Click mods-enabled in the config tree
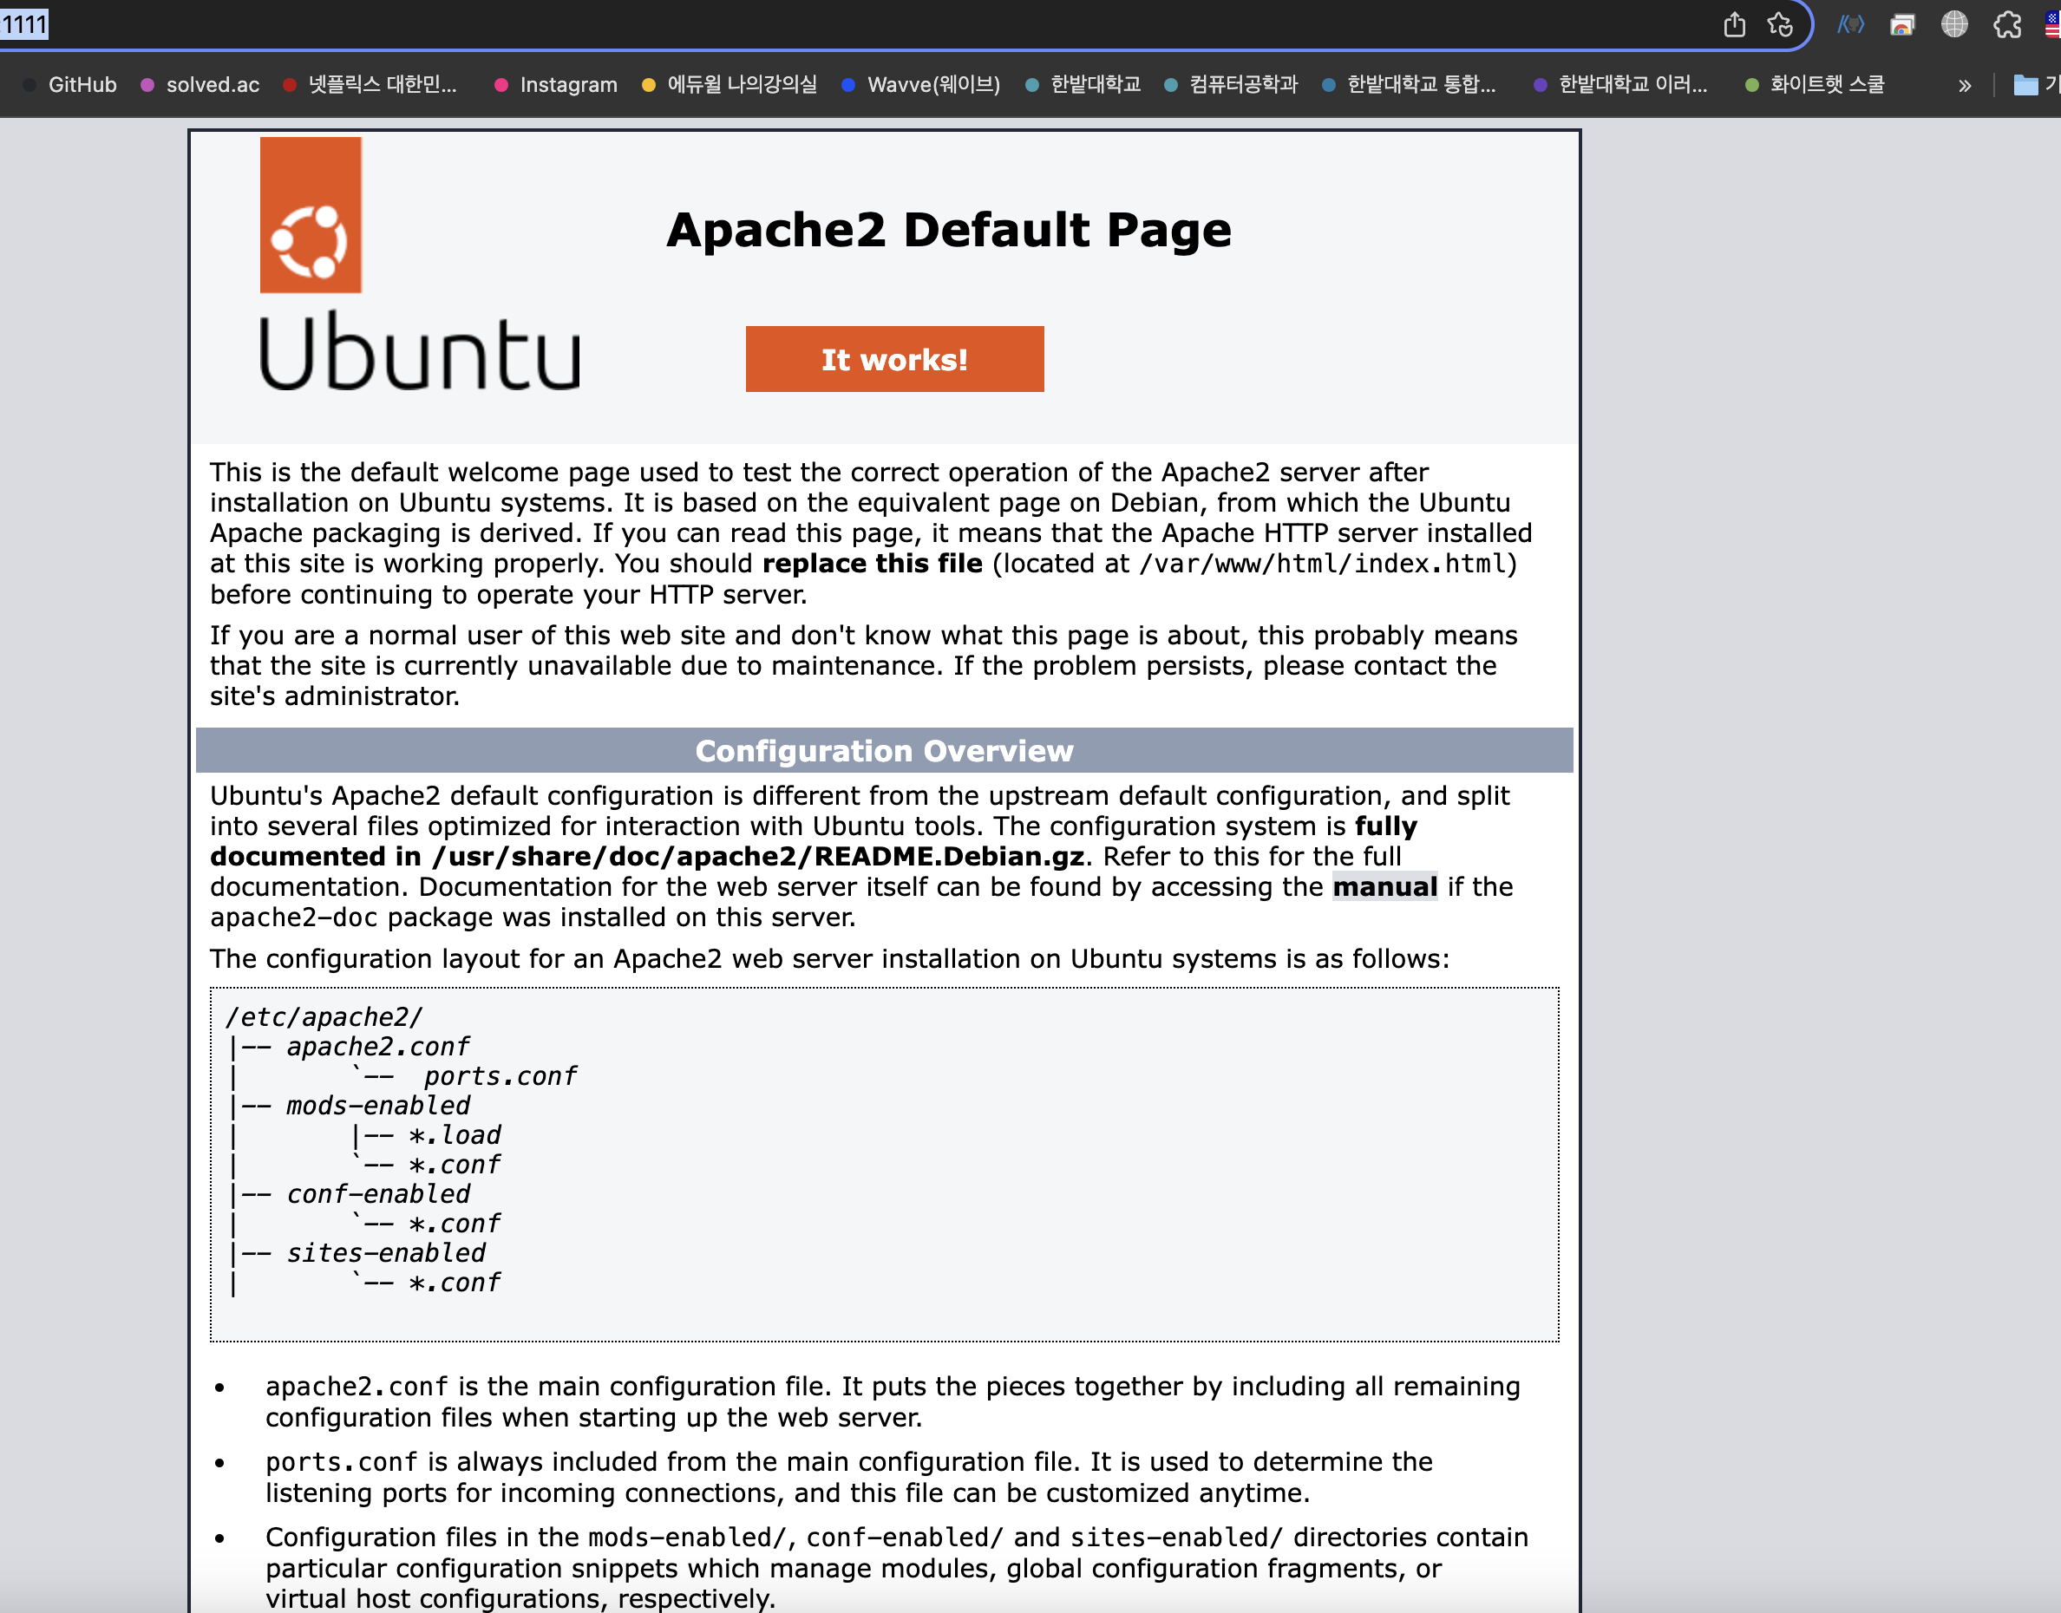 click(378, 1106)
